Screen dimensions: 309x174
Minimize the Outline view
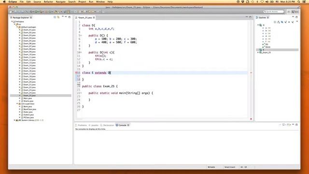[293, 17]
